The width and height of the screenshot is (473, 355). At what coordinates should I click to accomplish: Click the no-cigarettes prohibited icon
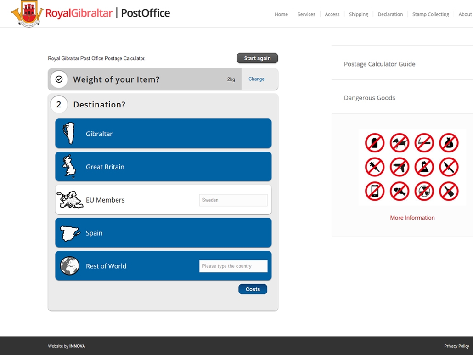(424, 143)
